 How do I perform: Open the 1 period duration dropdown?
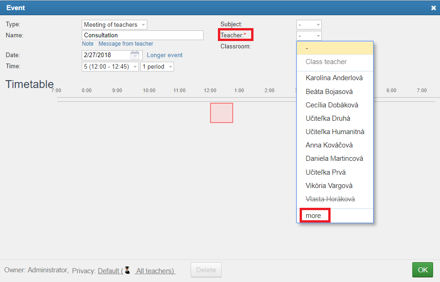click(157, 67)
